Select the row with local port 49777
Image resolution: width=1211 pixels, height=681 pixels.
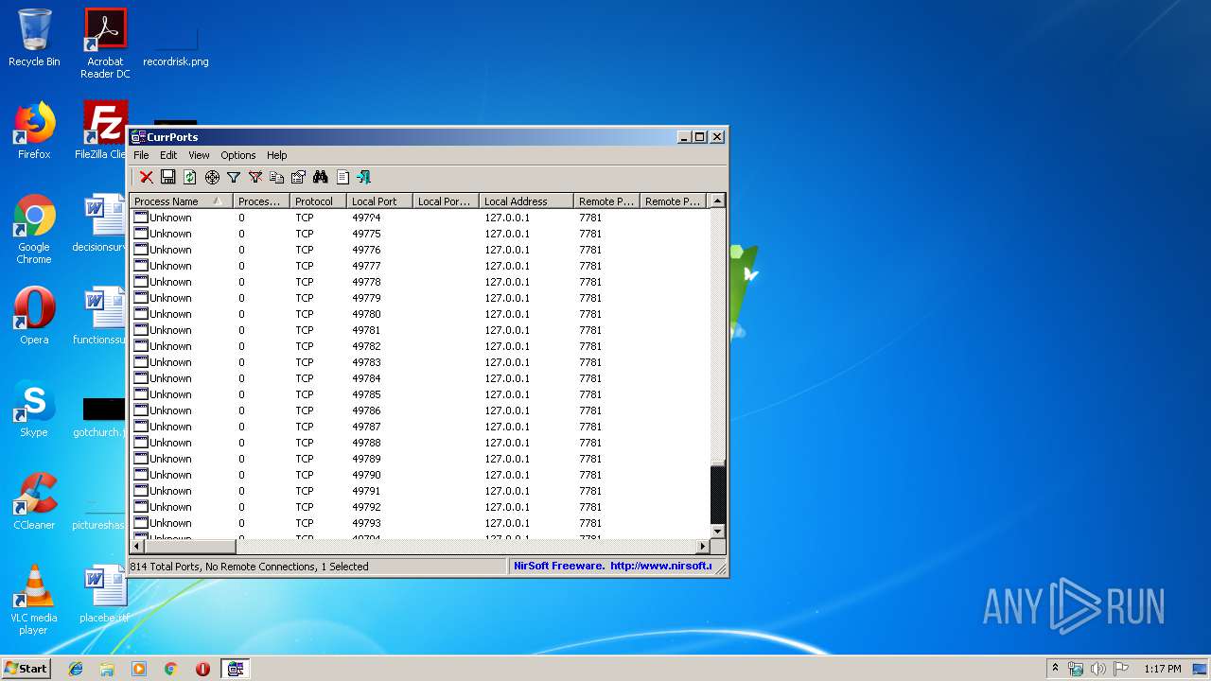pos(419,266)
